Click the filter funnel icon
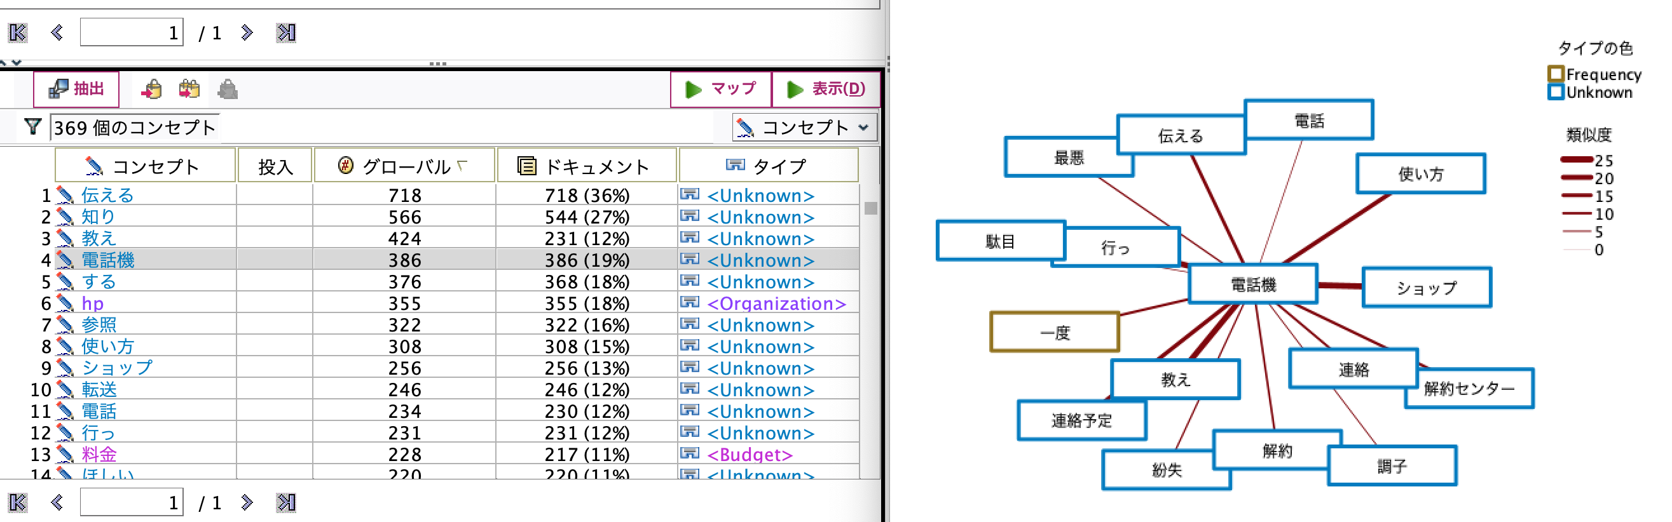Viewport: 1672px width, 522px height. point(32,126)
